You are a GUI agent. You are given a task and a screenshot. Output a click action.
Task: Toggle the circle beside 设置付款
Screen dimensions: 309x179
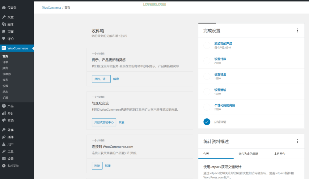(207, 61)
